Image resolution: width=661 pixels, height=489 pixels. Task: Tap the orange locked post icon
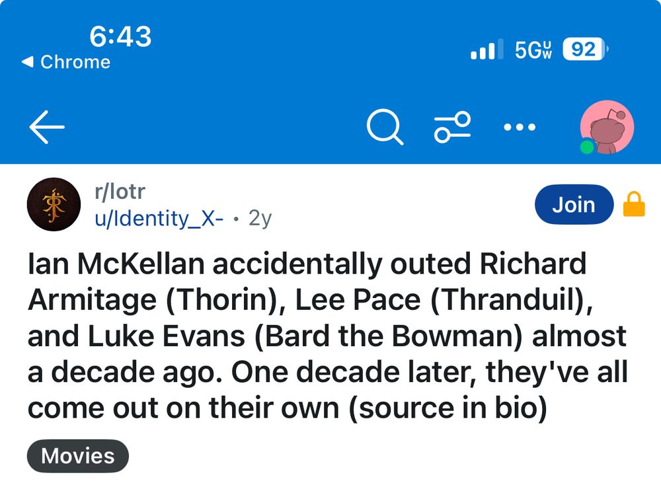[x=634, y=204]
